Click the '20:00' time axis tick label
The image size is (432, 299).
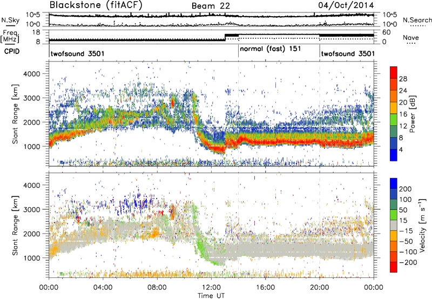point(320,288)
